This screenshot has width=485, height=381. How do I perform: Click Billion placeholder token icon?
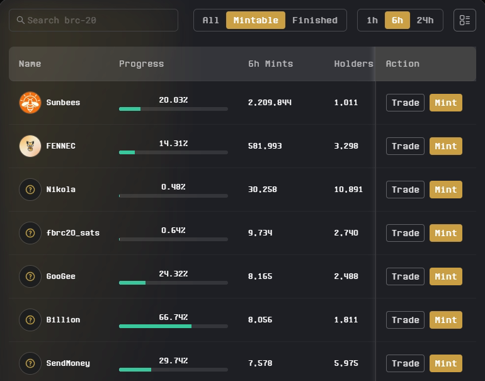(30, 320)
